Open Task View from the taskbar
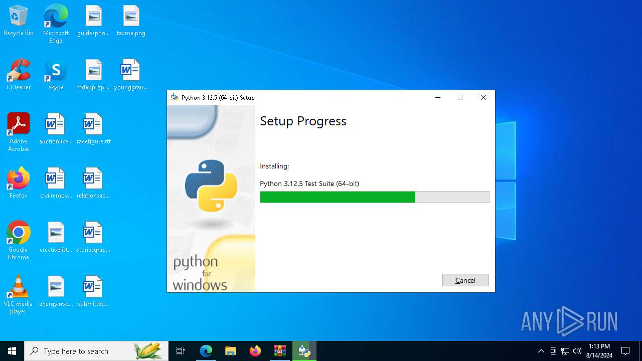The width and height of the screenshot is (642, 361). point(181,351)
